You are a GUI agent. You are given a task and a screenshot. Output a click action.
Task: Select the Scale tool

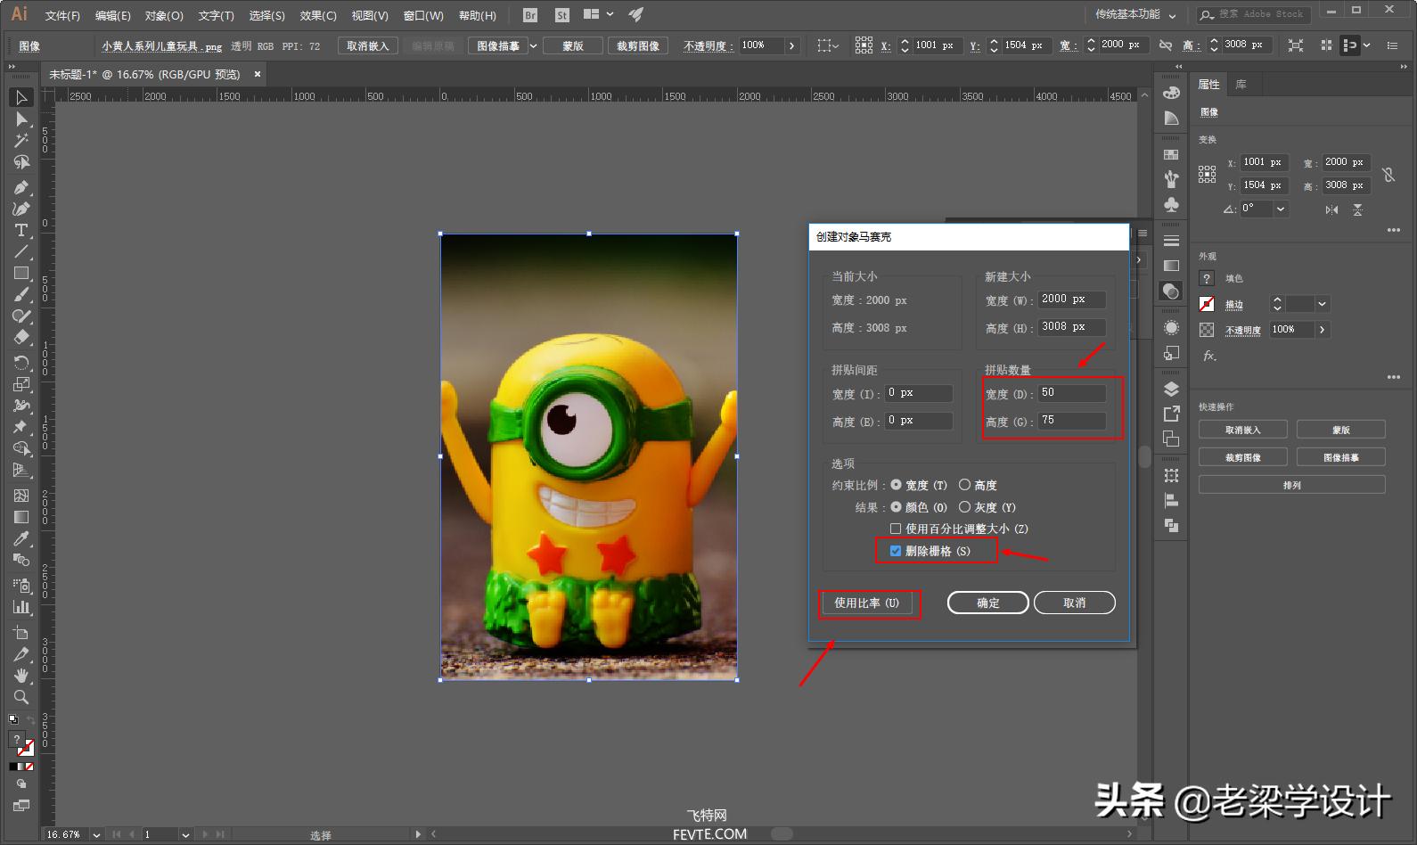[21, 384]
